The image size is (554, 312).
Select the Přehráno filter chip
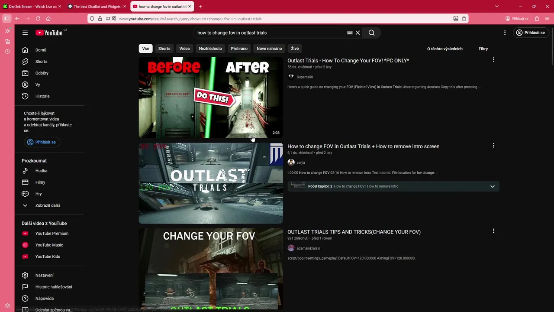click(x=239, y=49)
